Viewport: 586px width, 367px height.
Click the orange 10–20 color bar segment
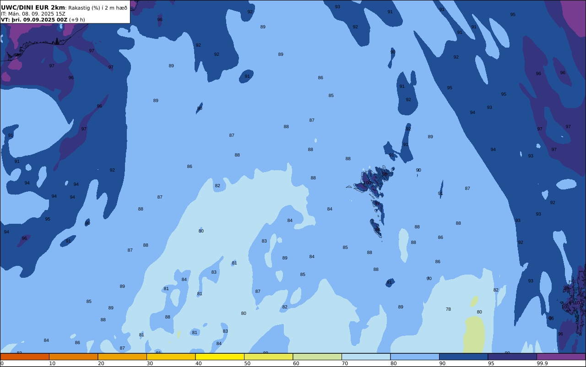73,356
